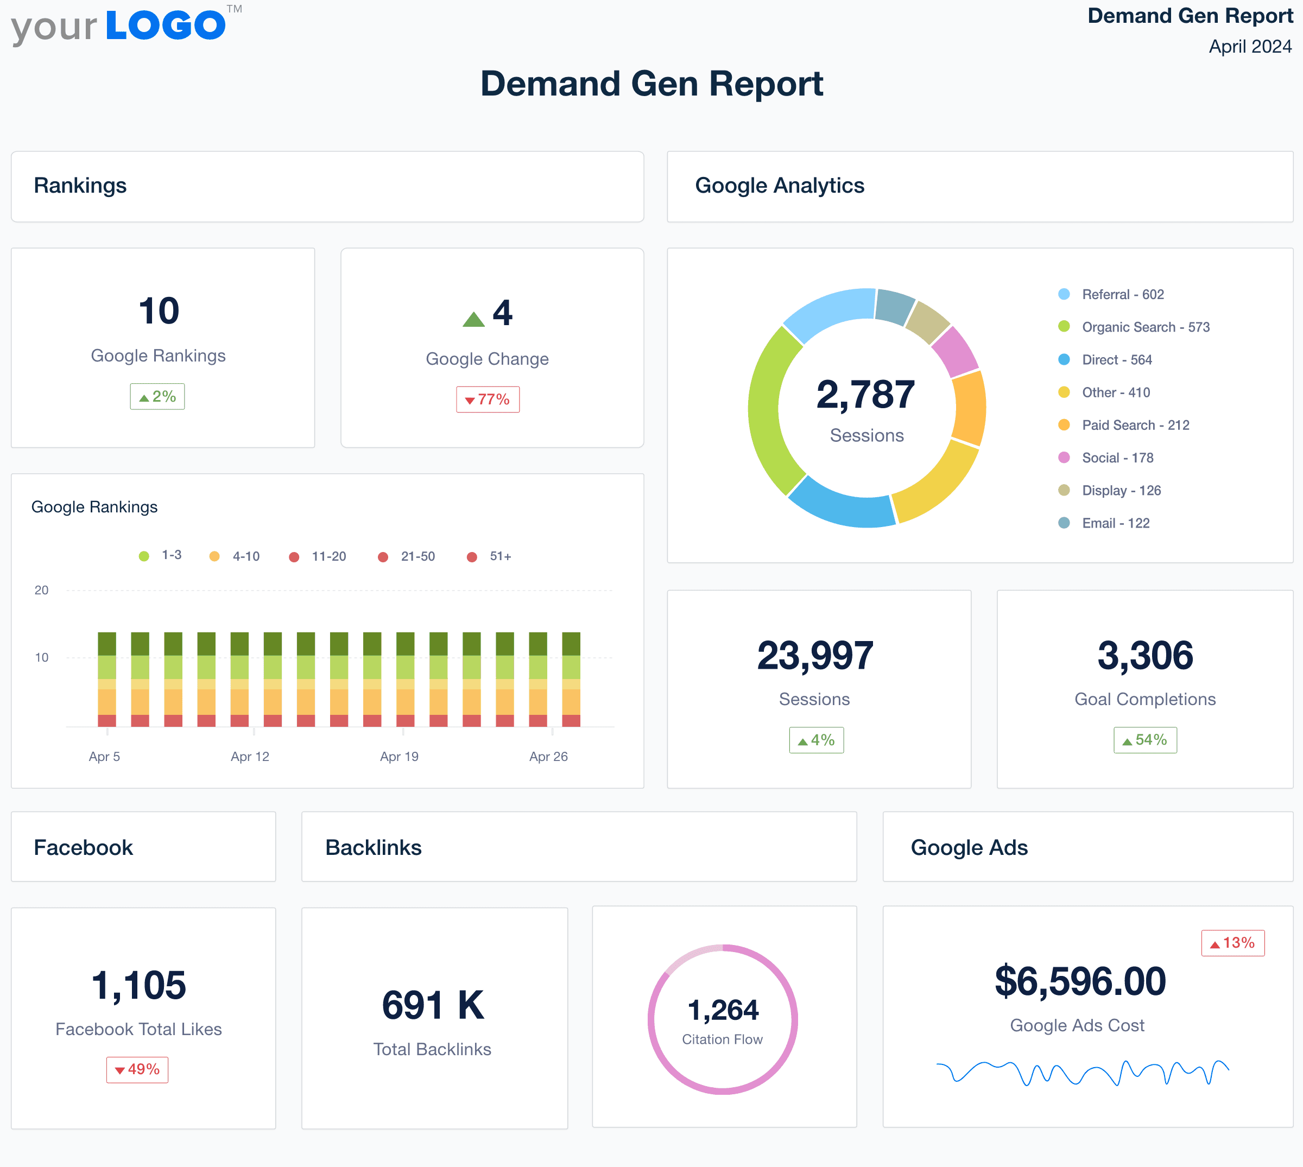Select the Organic Search legend marker
This screenshot has height=1167, width=1303.
pyautogui.click(x=1065, y=327)
